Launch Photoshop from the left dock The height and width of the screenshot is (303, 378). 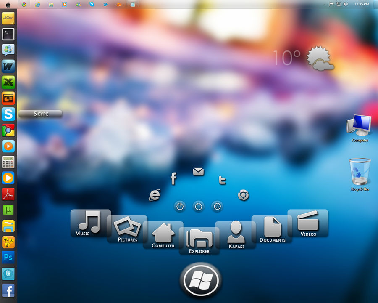point(8,257)
